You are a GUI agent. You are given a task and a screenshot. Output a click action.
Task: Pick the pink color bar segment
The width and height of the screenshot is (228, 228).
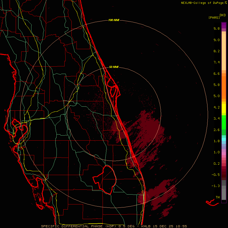coord(224,154)
